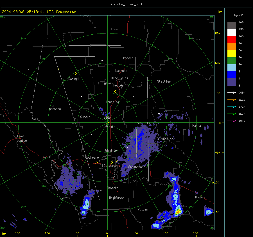Click the yellow radar center marker at Didsbury
The height and width of the screenshot is (237, 253).
[107, 123]
